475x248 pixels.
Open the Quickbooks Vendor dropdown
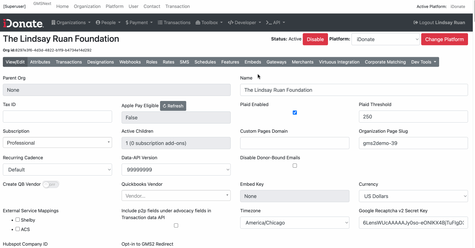(176, 196)
